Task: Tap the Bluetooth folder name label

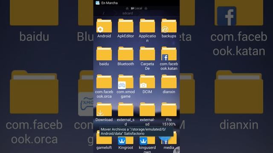Action: pos(126,64)
